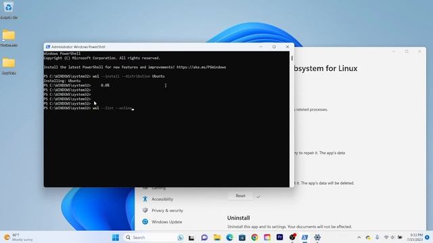Switch to PowerShell via taskbar icon
433x243 pixels.
point(304,237)
